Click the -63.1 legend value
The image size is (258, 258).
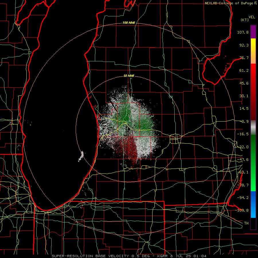pos(243,172)
